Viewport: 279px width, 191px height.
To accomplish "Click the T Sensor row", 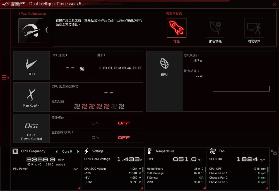I will coord(175,178).
